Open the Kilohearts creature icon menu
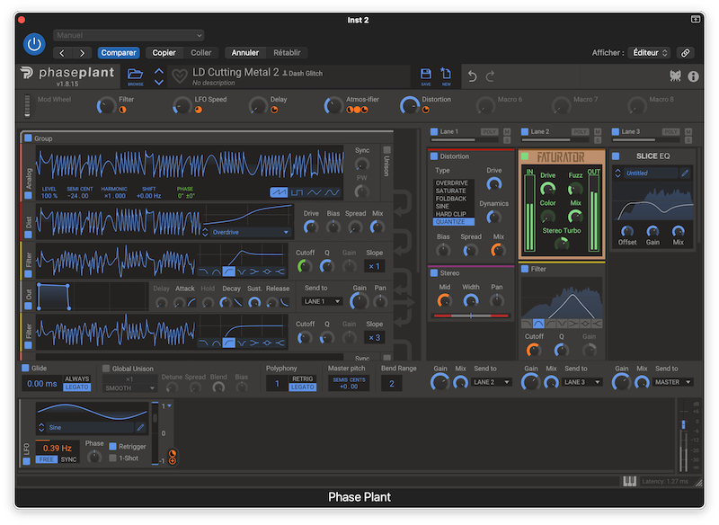The height and width of the screenshot is (525, 719). point(675,76)
